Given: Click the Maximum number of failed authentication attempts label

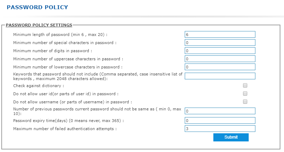Looking at the screenshot, I should pos(65,129).
